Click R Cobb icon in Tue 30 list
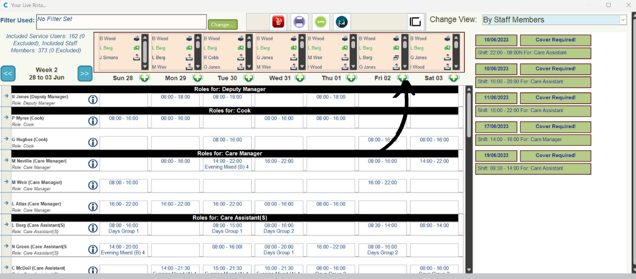 pyautogui.click(x=241, y=57)
